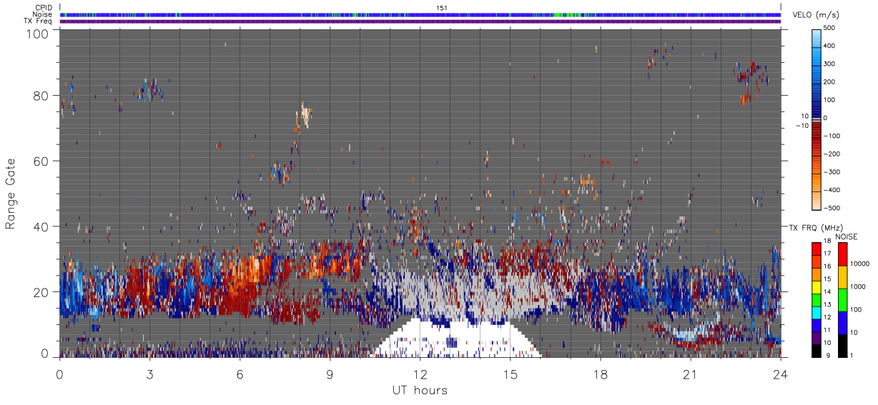This screenshot has height=405, width=878.
Task: Click the '40' tick on Range Gate axis
Action: click(41, 226)
